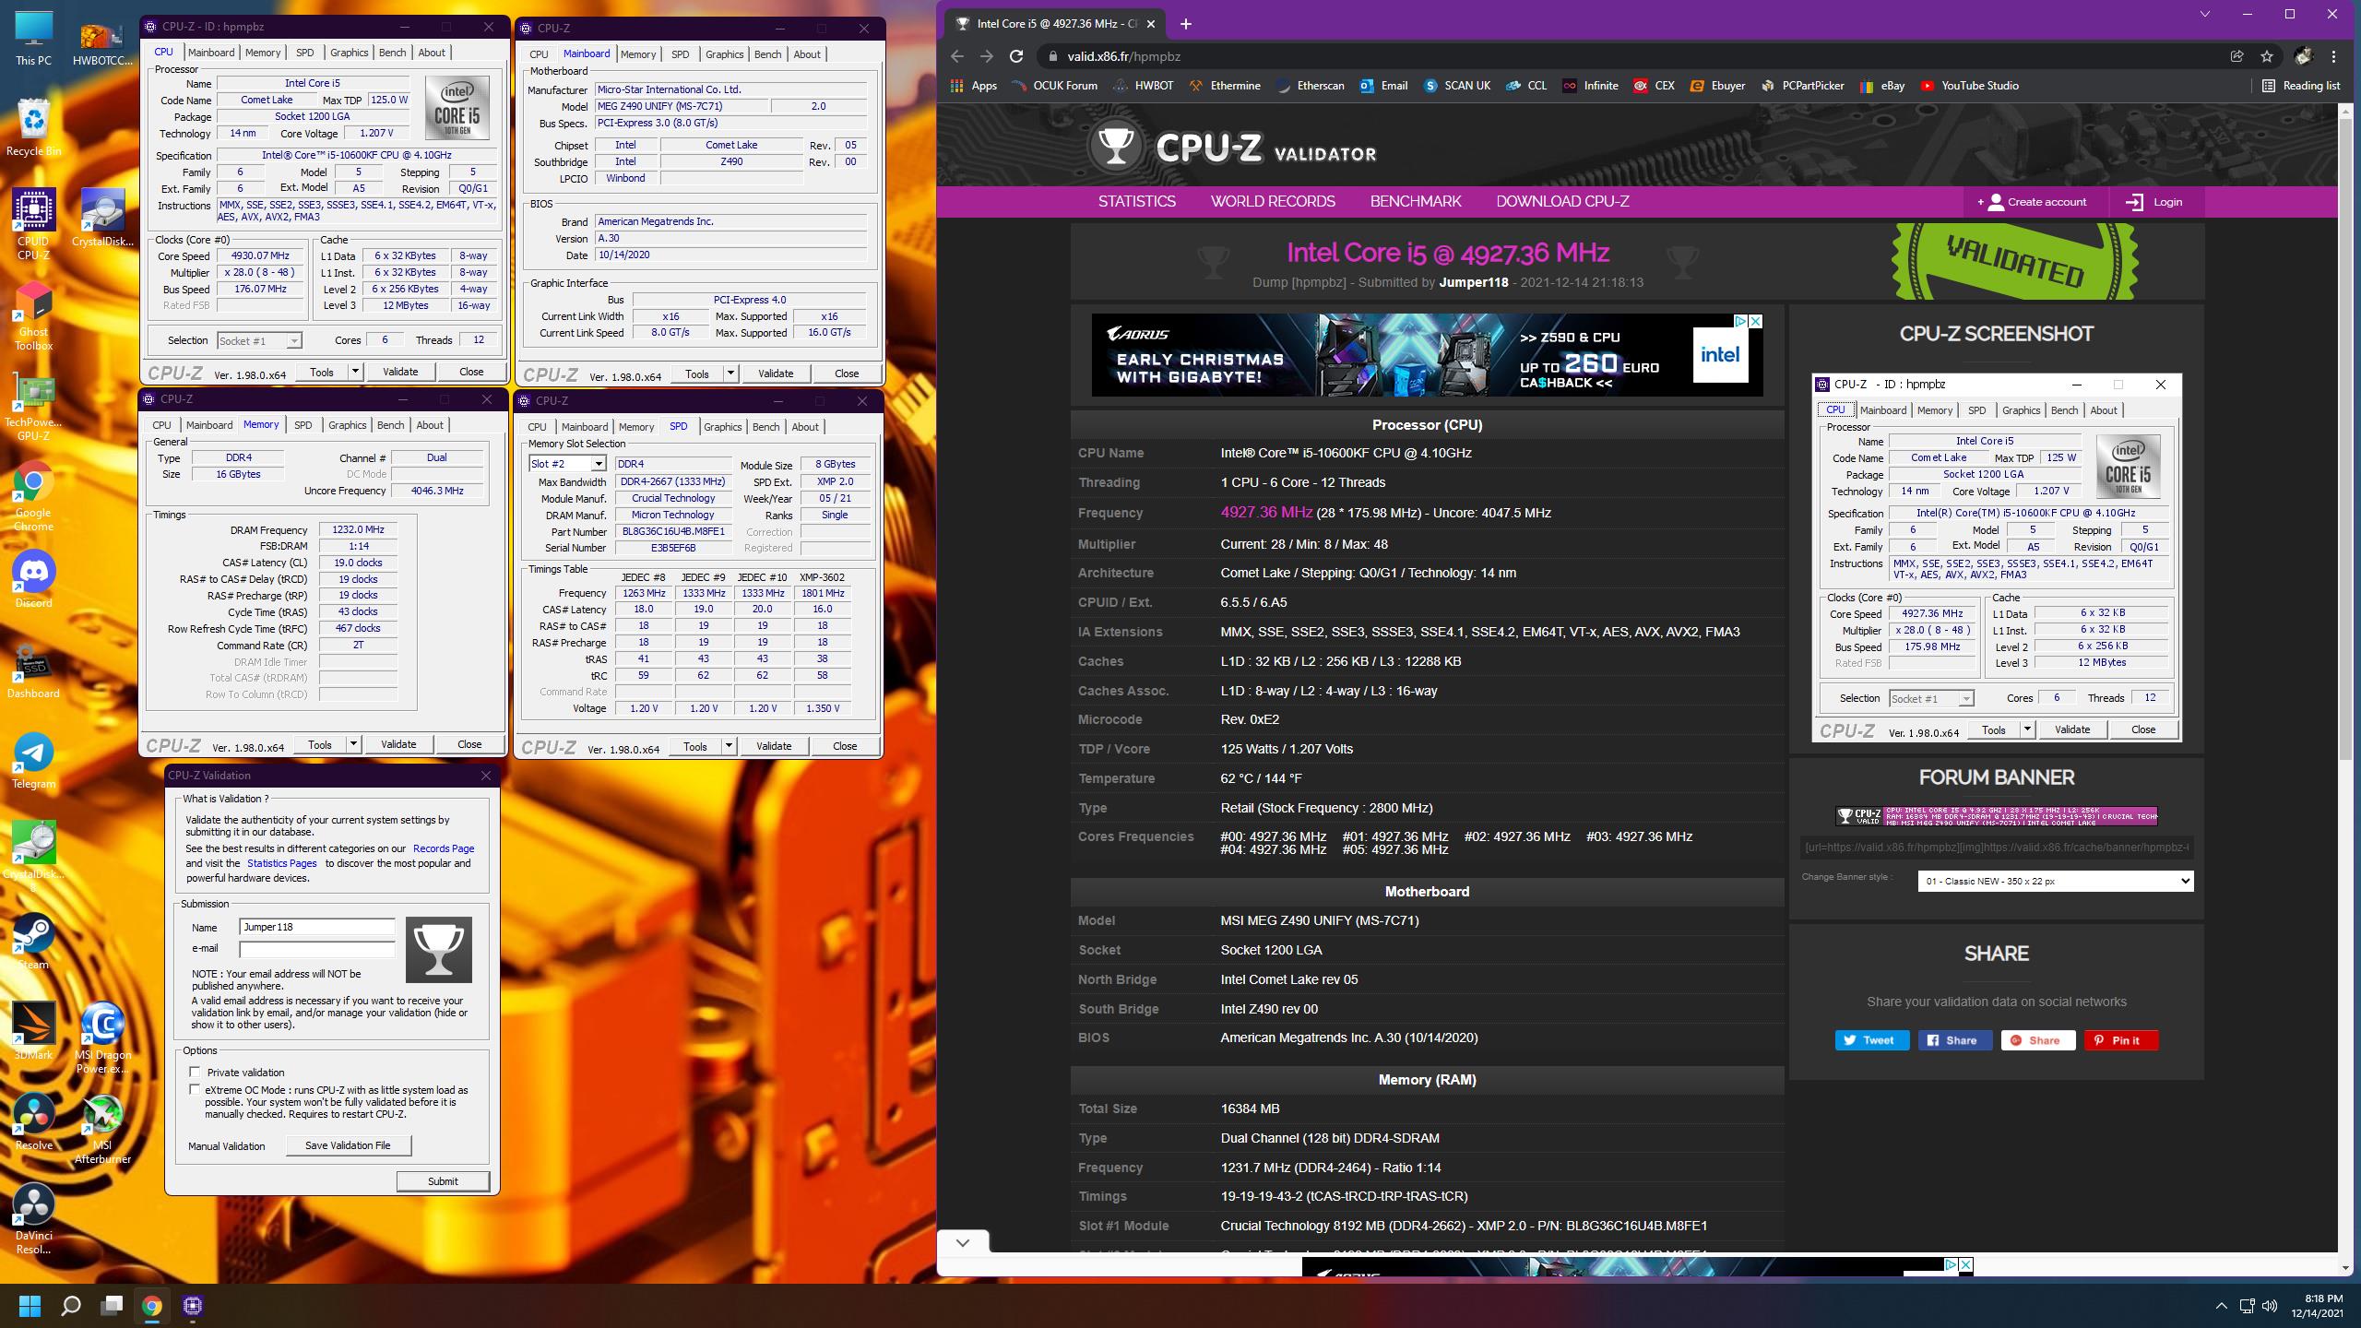This screenshot has height=1328, width=2361.
Task: Enable eXtreme OC Mode checkbox
Action: click(x=195, y=1089)
